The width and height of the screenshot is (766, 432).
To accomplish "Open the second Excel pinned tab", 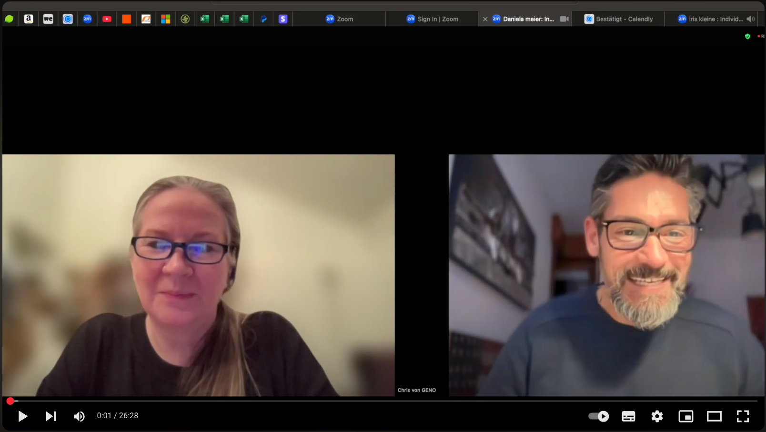I will click(x=224, y=19).
